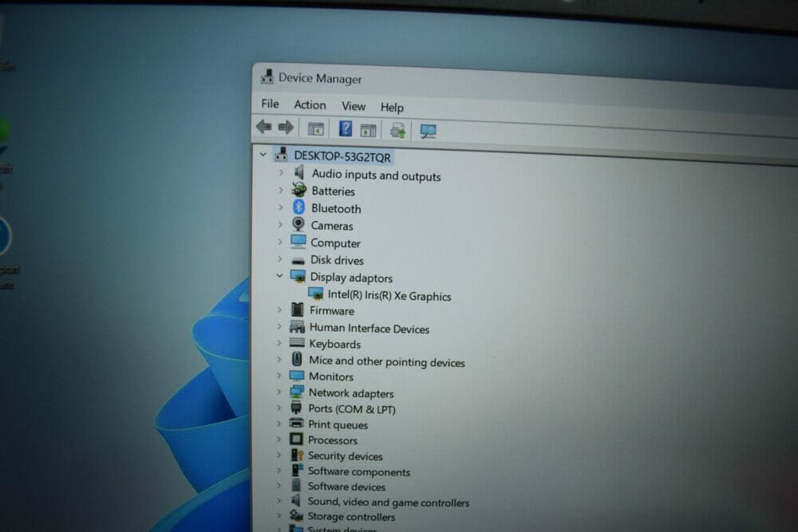Click the Scan for hardware changes icon
Screen dimensions: 798x532
[428, 132]
